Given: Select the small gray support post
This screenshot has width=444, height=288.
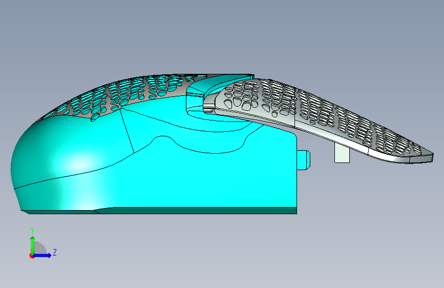Looking at the screenshot, I should click(x=342, y=154).
